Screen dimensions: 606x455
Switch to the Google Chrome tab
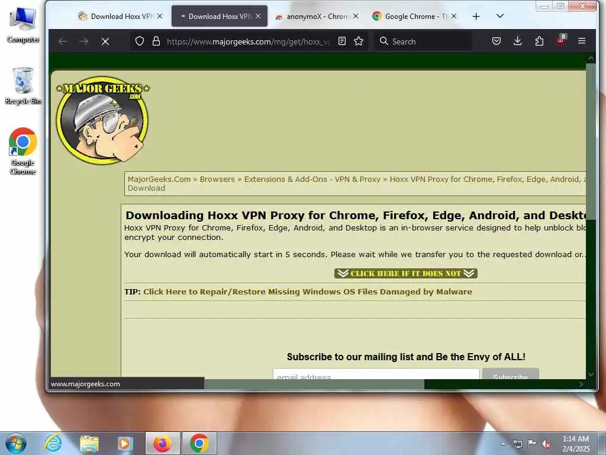415,16
